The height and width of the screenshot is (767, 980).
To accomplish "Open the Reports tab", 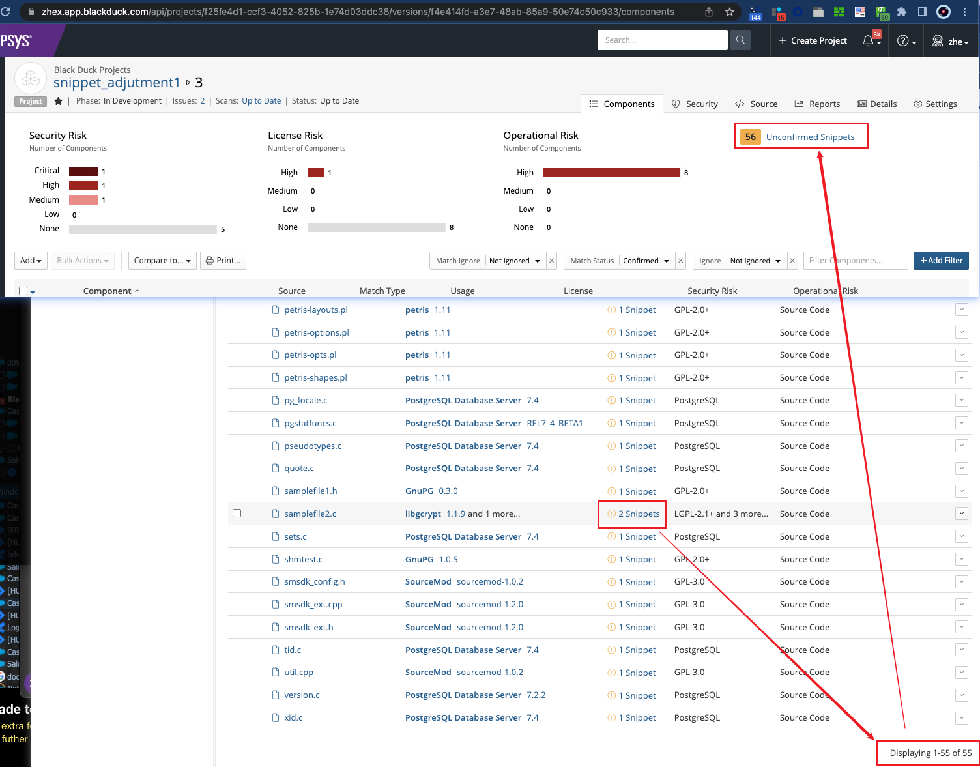I will pyautogui.click(x=817, y=104).
